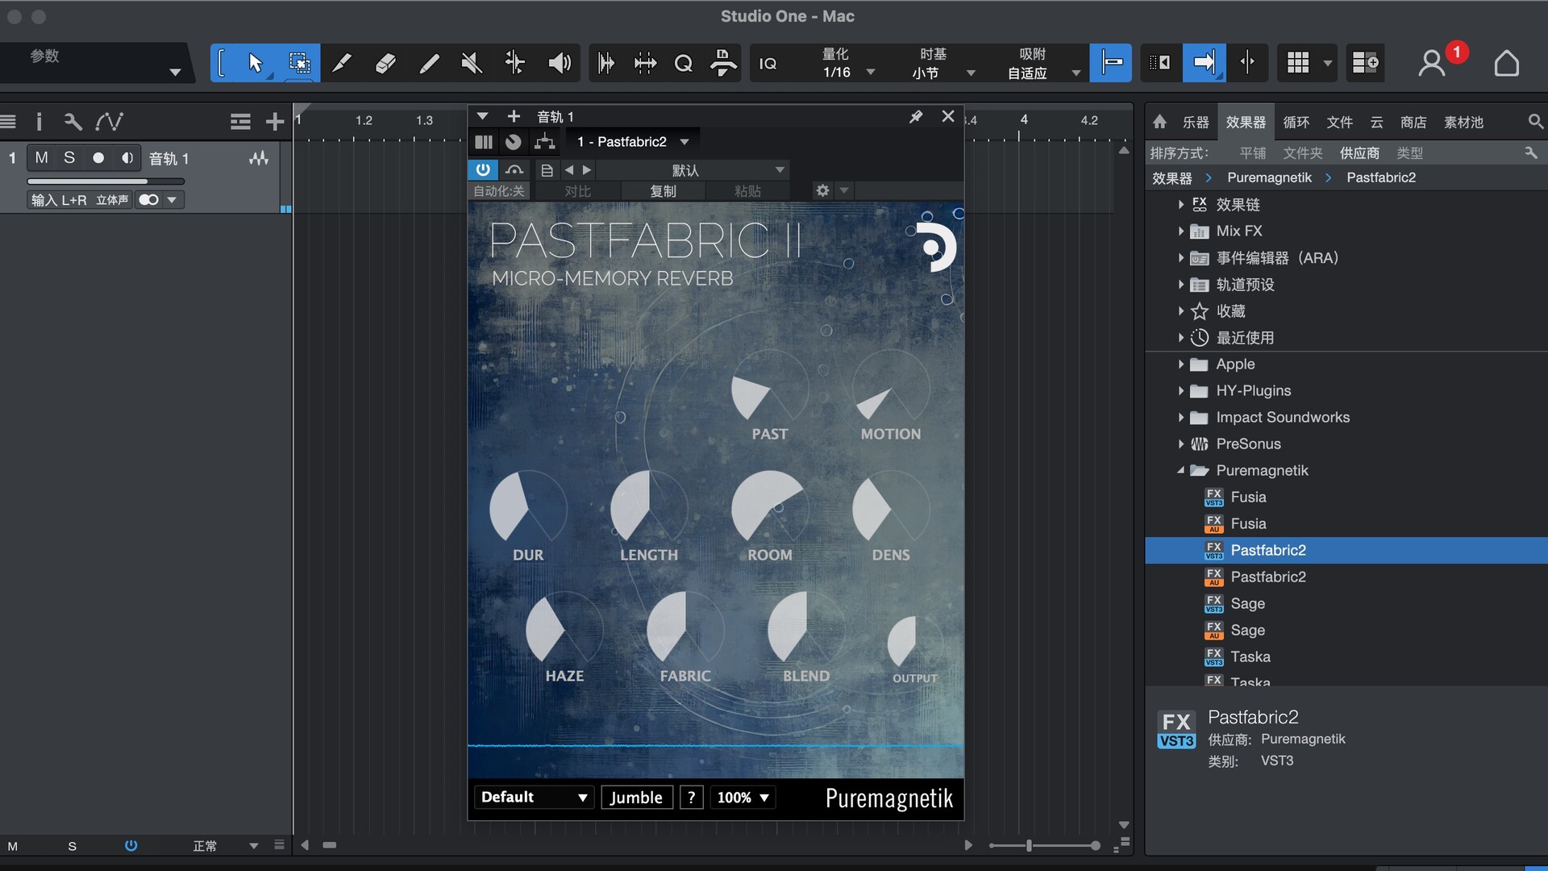Load previous preset arrow
This screenshot has width=1548, height=871.
(x=569, y=170)
